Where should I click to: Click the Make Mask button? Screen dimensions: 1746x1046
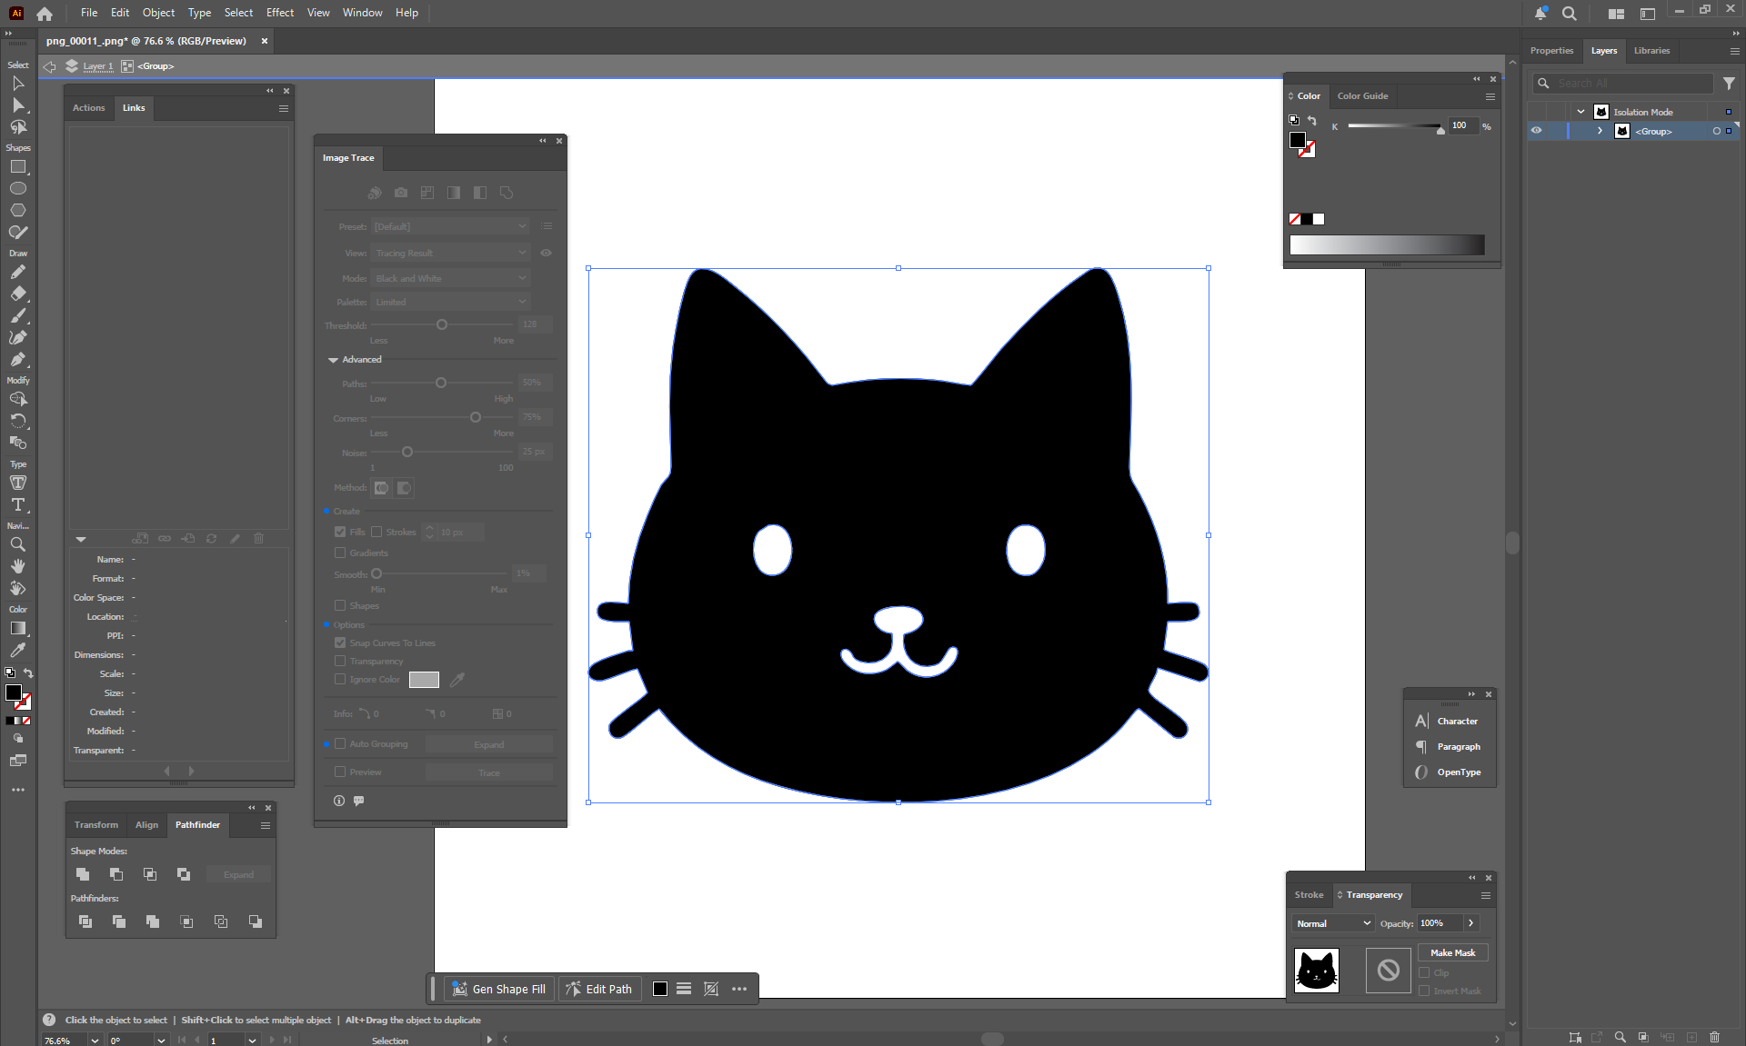pyautogui.click(x=1452, y=952)
